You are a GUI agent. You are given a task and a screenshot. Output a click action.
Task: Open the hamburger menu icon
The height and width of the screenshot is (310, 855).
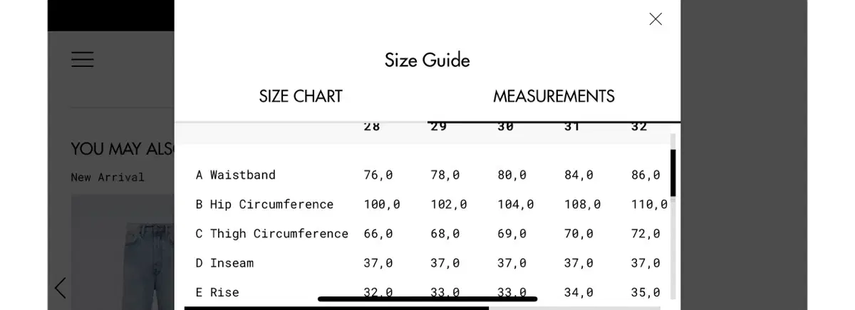point(83,59)
